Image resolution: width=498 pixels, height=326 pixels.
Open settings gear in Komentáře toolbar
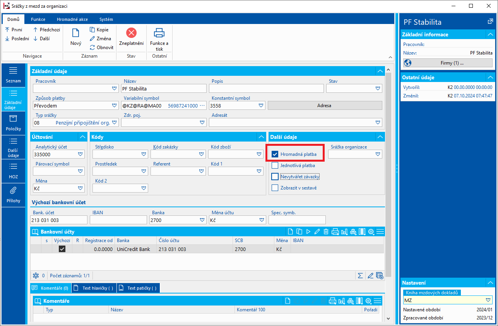(368, 301)
